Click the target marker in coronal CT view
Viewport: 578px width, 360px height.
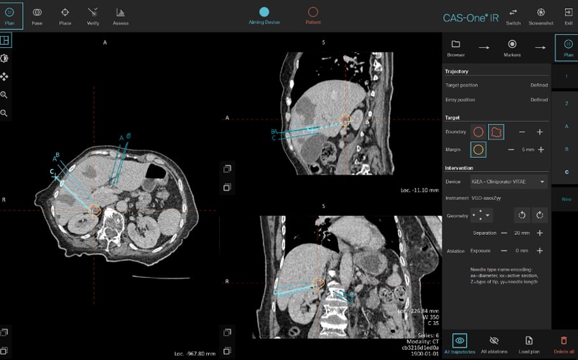318,283
